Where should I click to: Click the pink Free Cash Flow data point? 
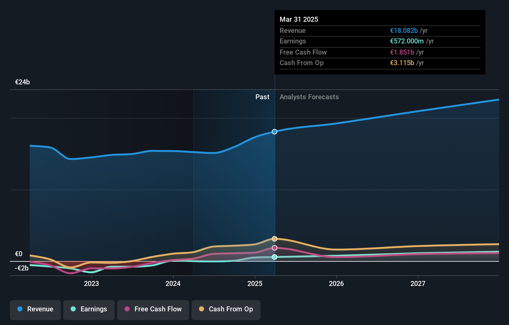click(275, 248)
